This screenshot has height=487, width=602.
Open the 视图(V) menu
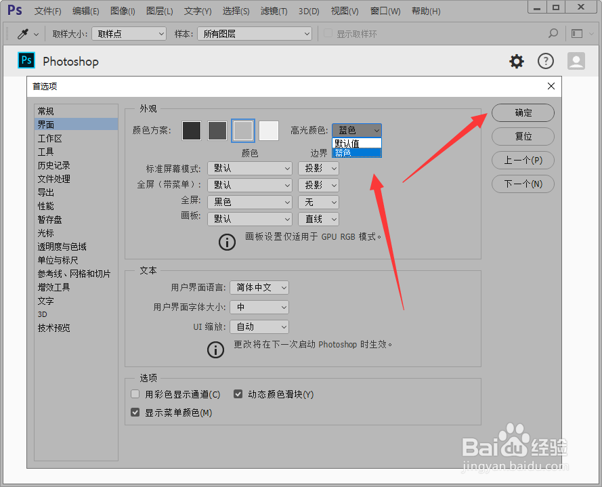click(345, 11)
